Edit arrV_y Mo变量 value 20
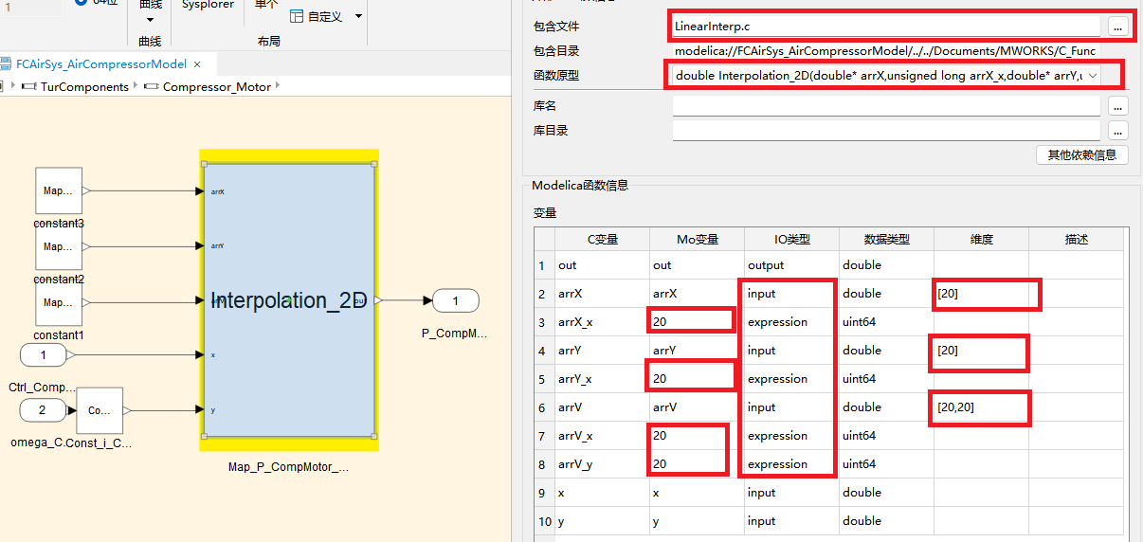 click(698, 464)
